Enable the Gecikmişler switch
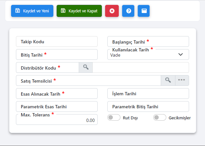Image resolution: width=205 pixels, height=146 pixels. click(160, 118)
